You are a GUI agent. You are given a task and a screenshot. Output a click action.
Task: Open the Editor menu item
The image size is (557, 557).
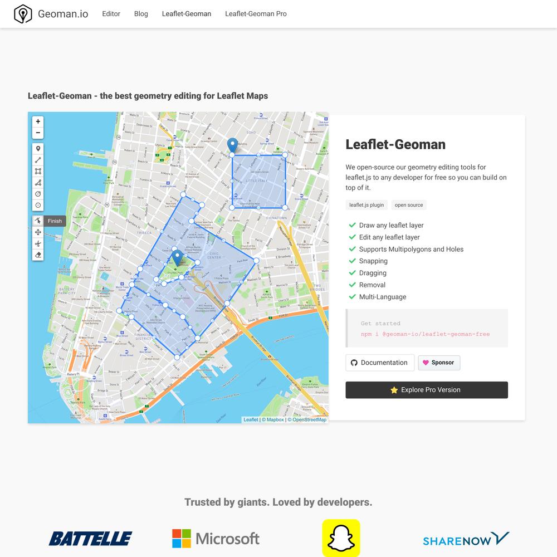(x=111, y=14)
